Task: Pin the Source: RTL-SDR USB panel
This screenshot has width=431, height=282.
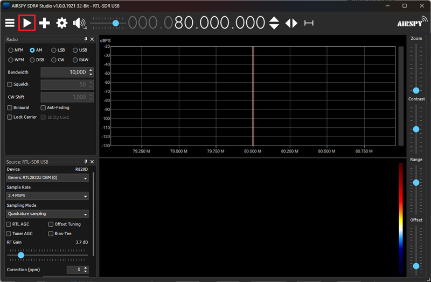Action: [86, 162]
